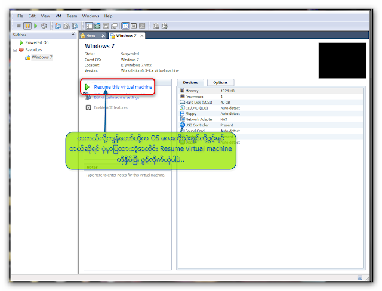The width and height of the screenshot is (382, 291).
Task: Collapse the Favorites tree node
Action: tap(15, 50)
